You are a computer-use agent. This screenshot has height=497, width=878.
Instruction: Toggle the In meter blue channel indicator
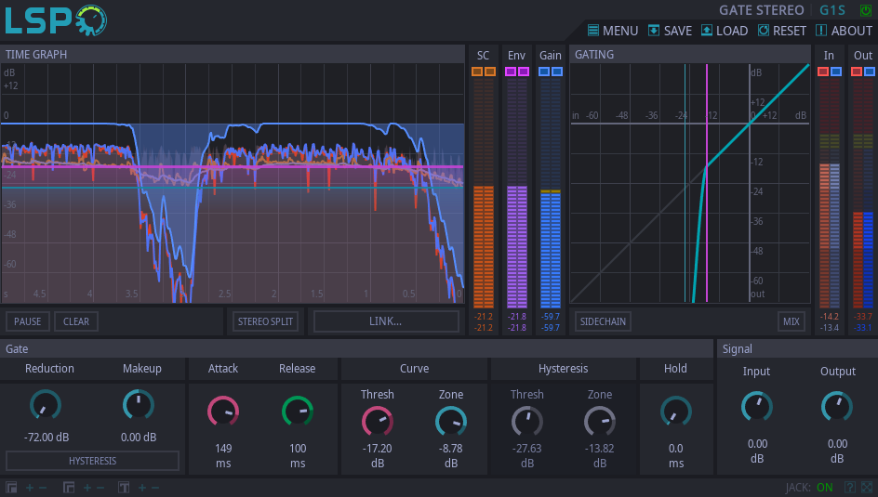coord(836,72)
